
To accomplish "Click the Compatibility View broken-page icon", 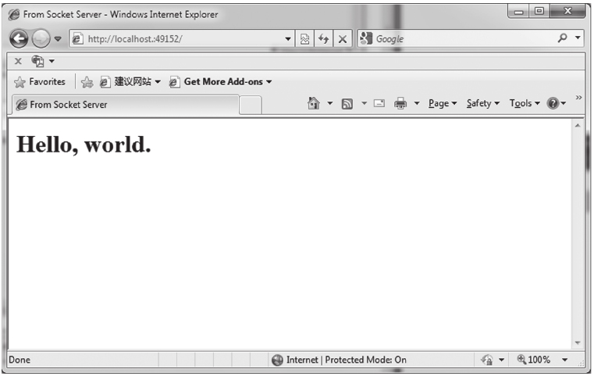I will [304, 39].
